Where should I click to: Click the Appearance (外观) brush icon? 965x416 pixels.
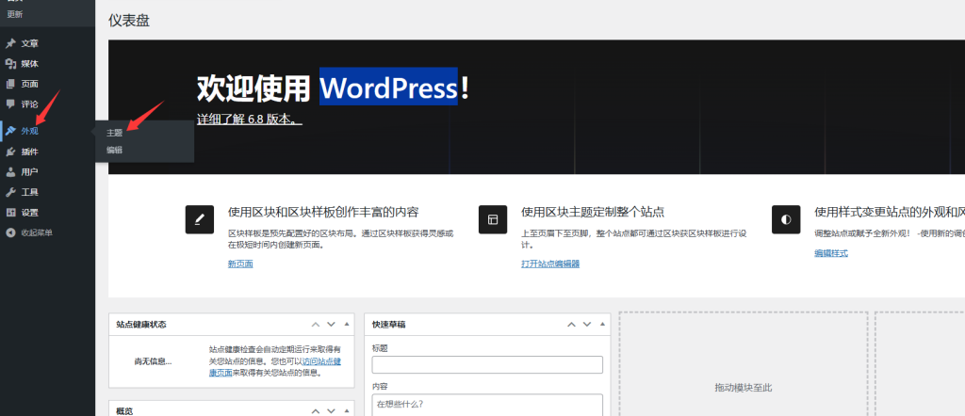[x=10, y=131]
